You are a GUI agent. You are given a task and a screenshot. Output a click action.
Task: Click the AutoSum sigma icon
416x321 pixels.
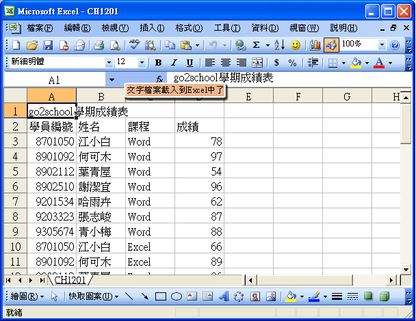(x=256, y=45)
